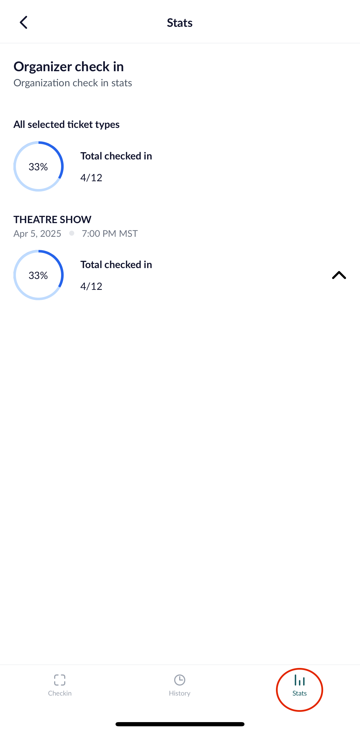The image size is (360, 733).
Task: Tap the Theatre Show 33% progress ring
Action: pyautogui.click(x=39, y=275)
